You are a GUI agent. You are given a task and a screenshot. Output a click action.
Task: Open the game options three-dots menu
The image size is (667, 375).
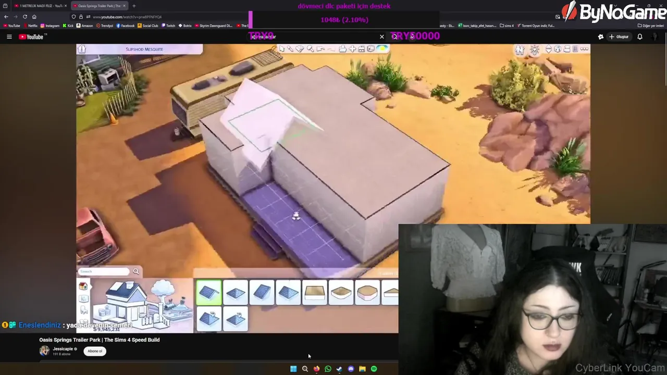point(584,49)
